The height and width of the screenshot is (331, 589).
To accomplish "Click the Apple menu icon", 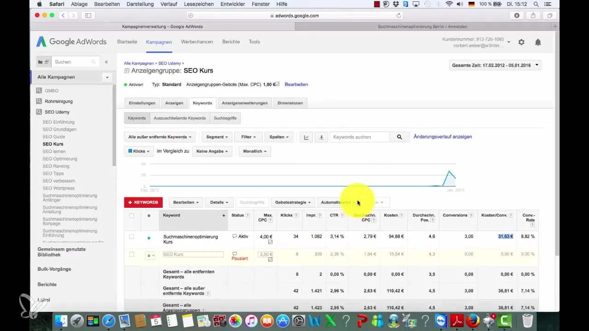I will pyautogui.click(x=39, y=4).
